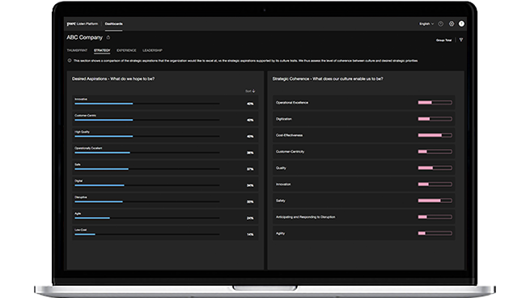
Task: Open settings via the gear icon
Action: 452,23
